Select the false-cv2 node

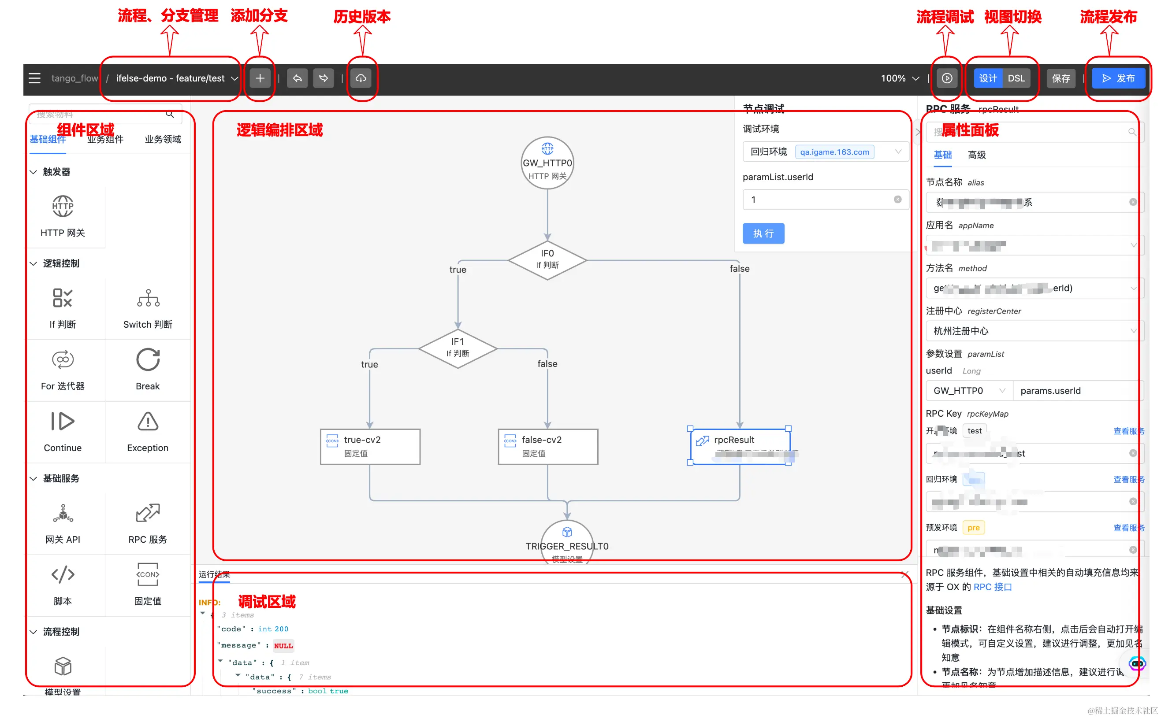point(548,446)
